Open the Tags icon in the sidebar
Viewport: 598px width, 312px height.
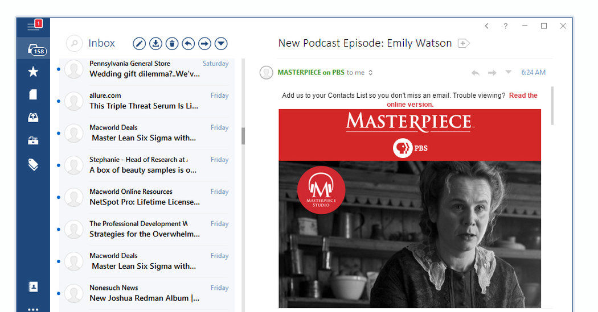click(x=33, y=164)
